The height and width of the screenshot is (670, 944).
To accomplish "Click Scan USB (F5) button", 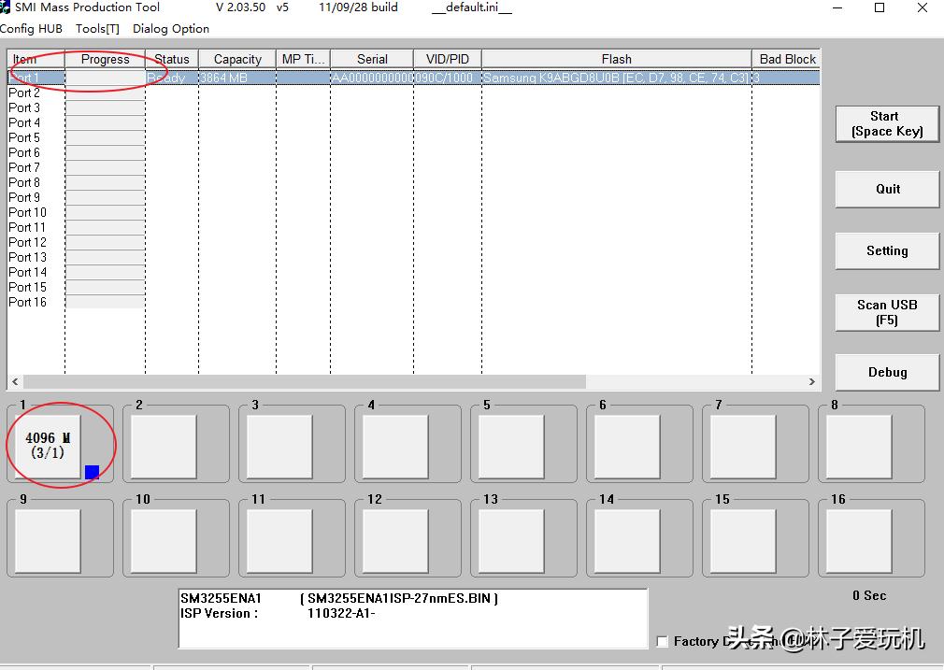I will click(887, 312).
